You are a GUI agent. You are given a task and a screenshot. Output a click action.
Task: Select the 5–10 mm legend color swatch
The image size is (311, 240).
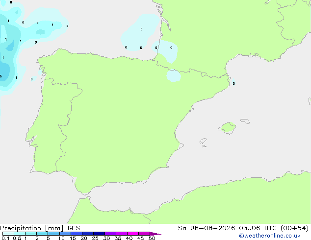click(x=54, y=234)
